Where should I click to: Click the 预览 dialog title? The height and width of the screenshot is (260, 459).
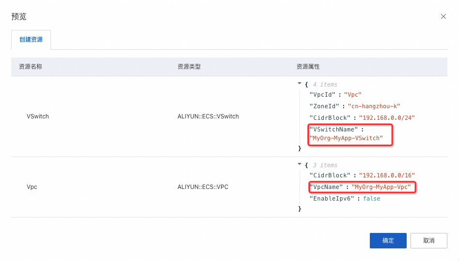(x=19, y=16)
